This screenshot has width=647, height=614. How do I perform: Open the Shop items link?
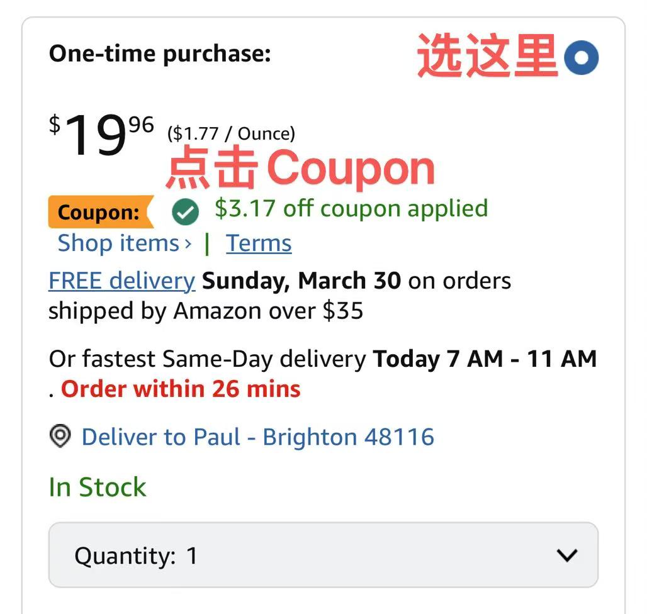118,243
